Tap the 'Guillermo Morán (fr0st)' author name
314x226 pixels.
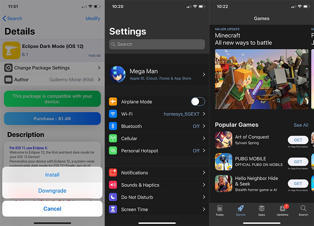(x=71, y=79)
